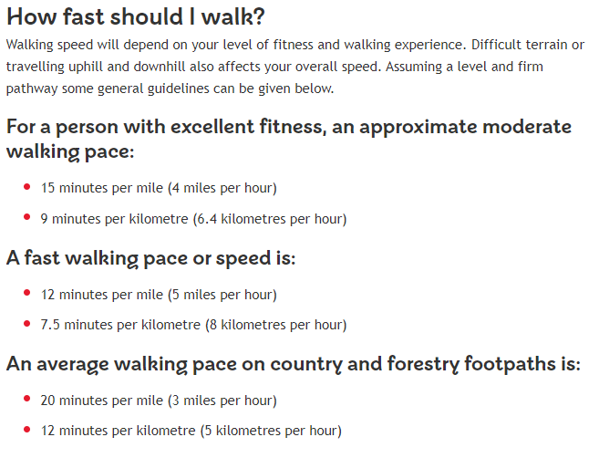Click the text '(6.4 kilometres per hour)'
This screenshot has width=599, height=458.
[270, 219]
